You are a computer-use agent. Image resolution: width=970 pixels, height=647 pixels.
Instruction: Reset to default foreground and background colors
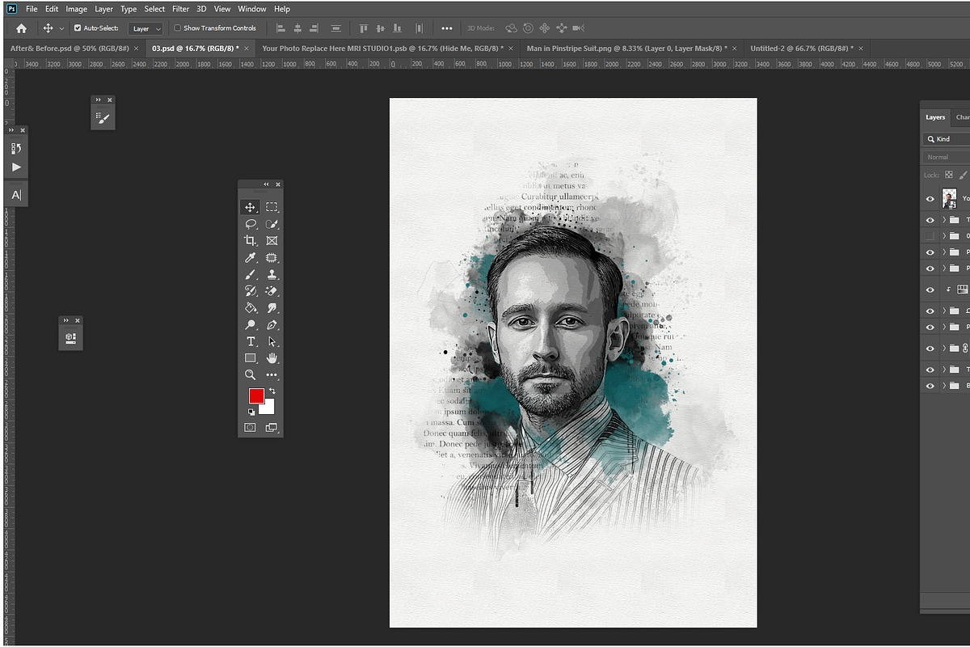coord(251,412)
